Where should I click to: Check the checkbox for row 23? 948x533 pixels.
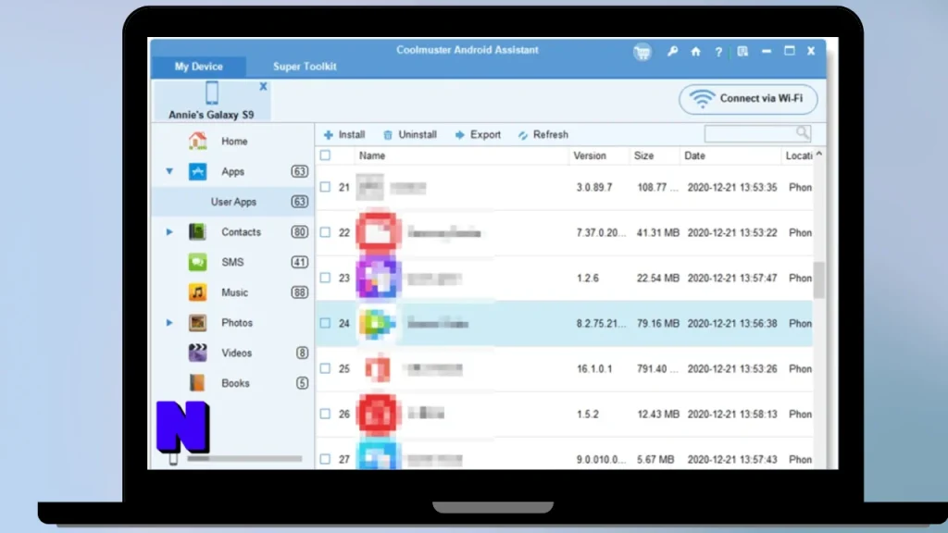tap(325, 278)
